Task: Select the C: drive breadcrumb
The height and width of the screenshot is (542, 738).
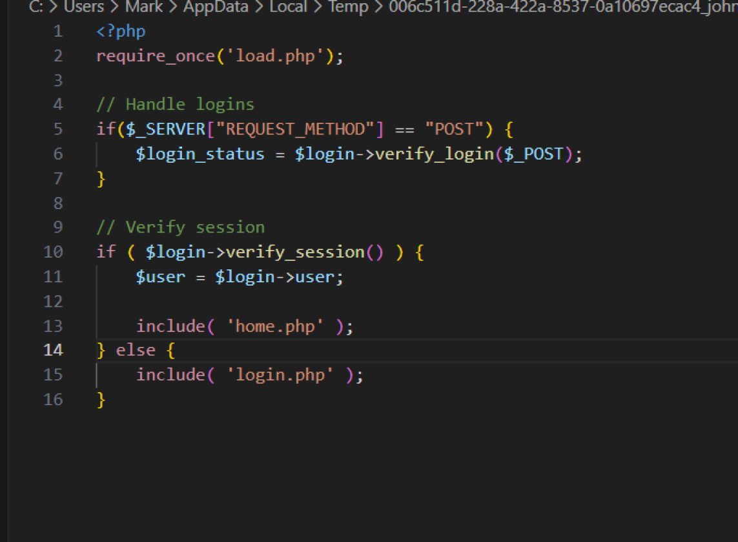Action: [x=36, y=7]
